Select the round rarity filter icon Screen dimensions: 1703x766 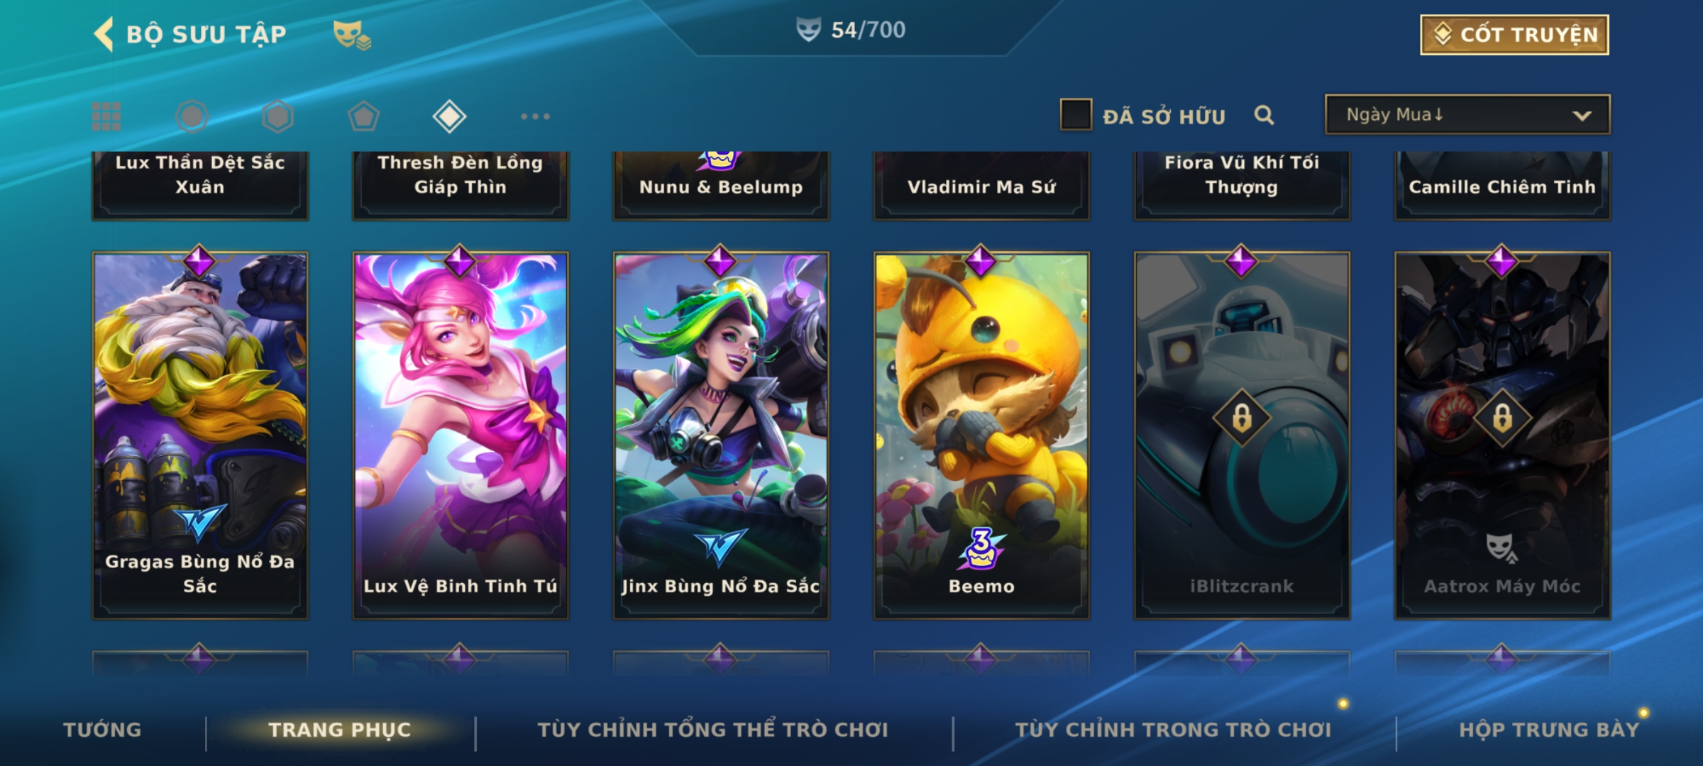pyautogui.click(x=192, y=116)
